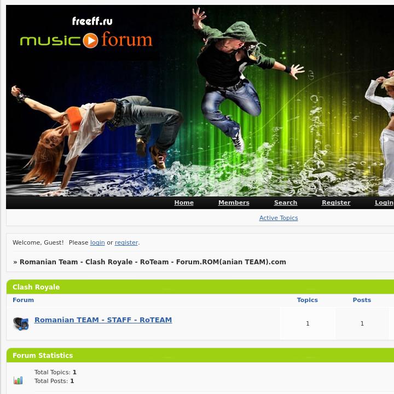Open the Members page from navigation
The width and height of the screenshot is (394, 394).
[x=234, y=202]
